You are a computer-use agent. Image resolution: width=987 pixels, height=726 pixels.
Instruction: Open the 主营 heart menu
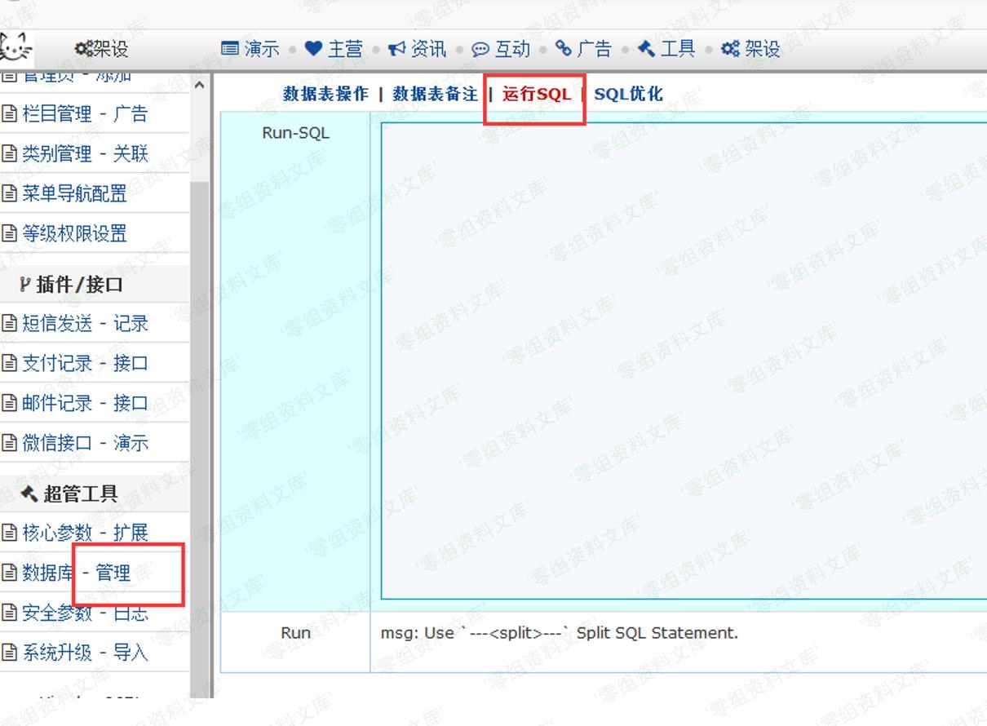(x=334, y=49)
